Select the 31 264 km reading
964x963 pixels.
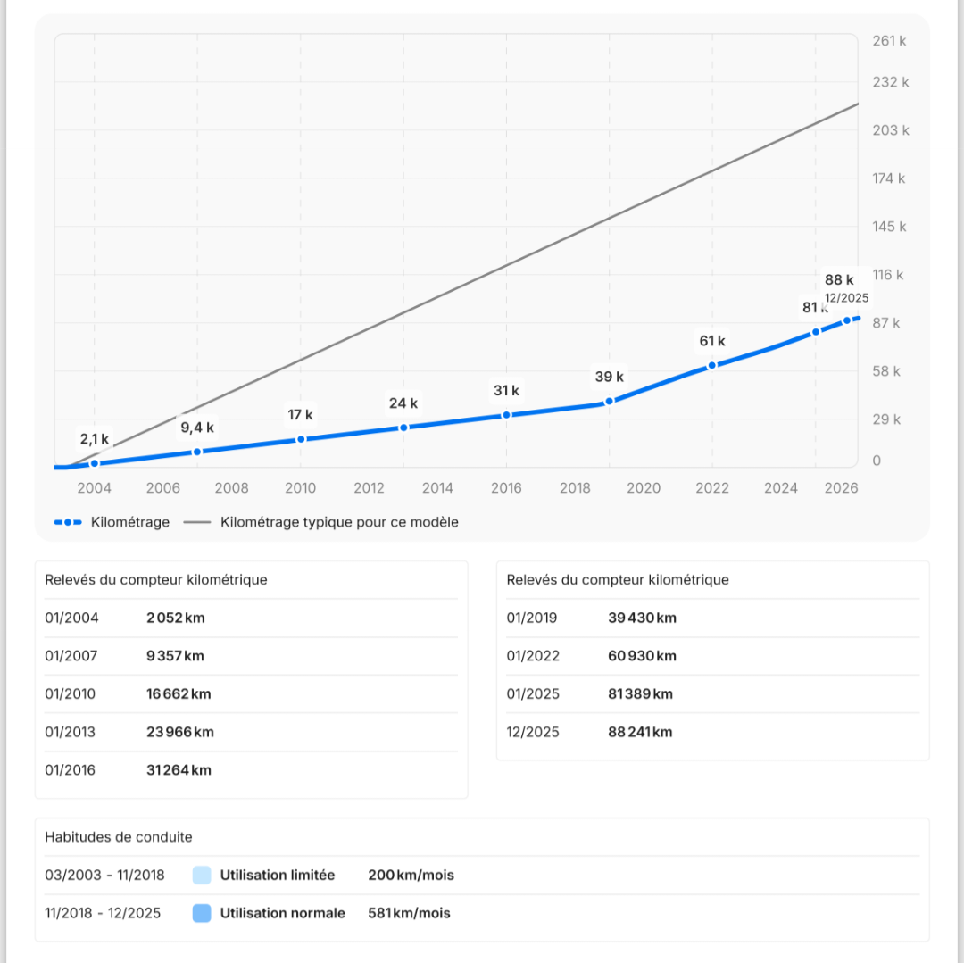179,770
